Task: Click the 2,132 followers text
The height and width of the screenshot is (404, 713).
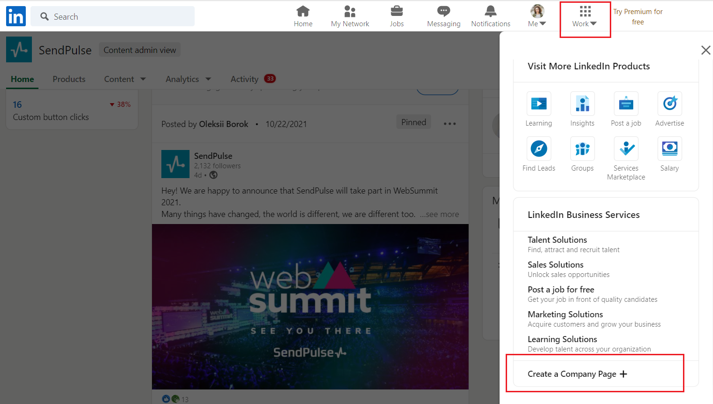Action: coord(217,166)
